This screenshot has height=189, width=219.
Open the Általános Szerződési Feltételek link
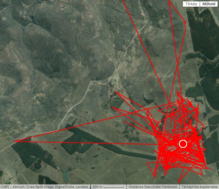coord(153,187)
